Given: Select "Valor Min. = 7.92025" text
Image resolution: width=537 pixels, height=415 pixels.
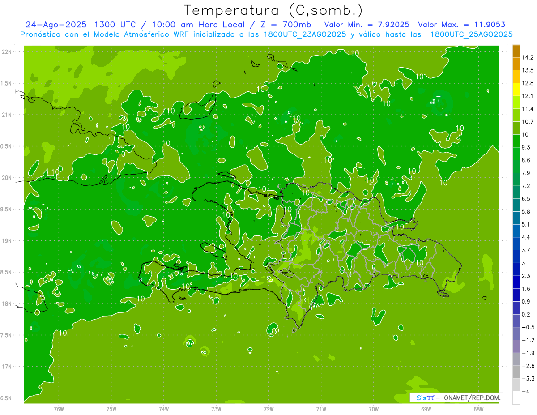Looking at the screenshot, I should (367, 25).
